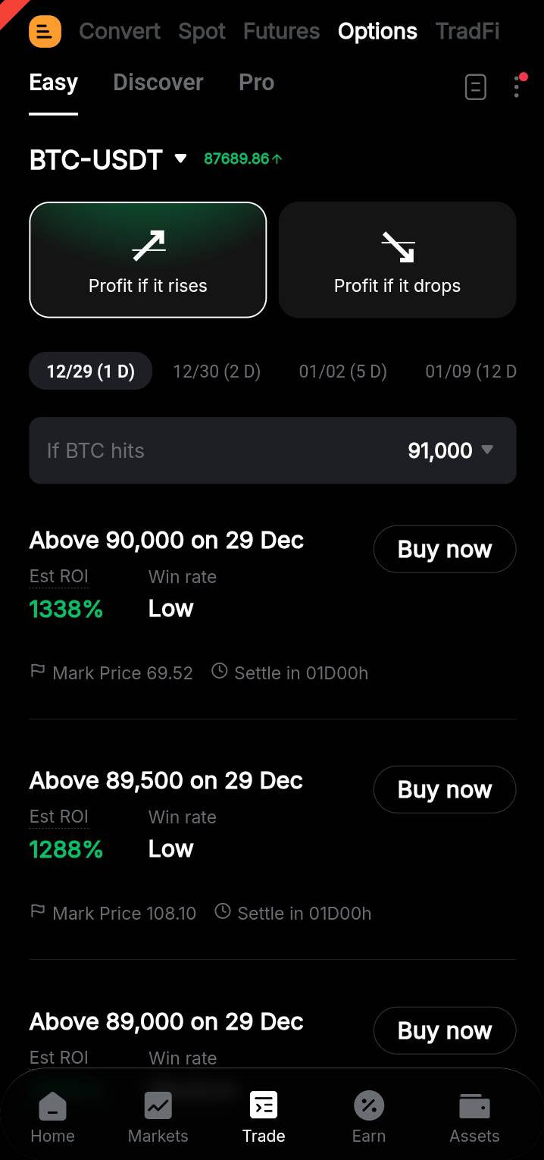Choose the 12/30 (2 D) expiry
Screen dimensions: 544x1160
217,372
